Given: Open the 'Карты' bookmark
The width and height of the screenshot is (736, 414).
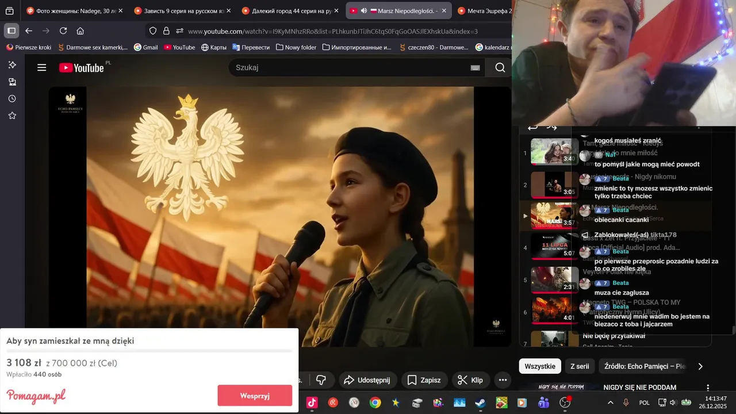Looking at the screenshot, I should pyautogui.click(x=214, y=47).
